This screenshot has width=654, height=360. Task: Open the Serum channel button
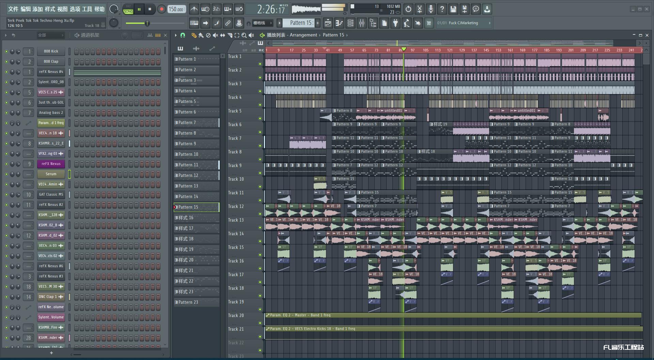(x=51, y=174)
